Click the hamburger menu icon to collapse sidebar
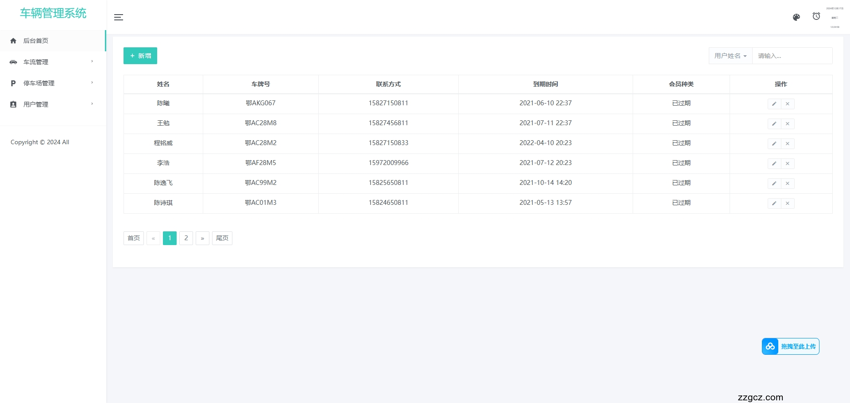The width and height of the screenshot is (850, 403). (118, 17)
